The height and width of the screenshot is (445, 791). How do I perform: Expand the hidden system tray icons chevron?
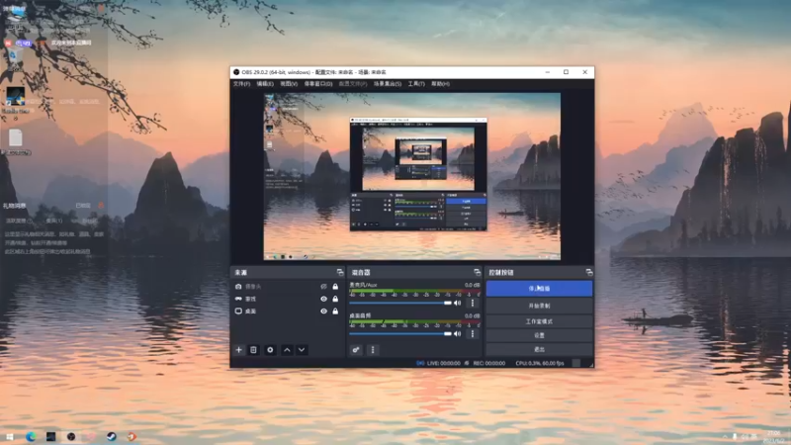click(x=725, y=436)
